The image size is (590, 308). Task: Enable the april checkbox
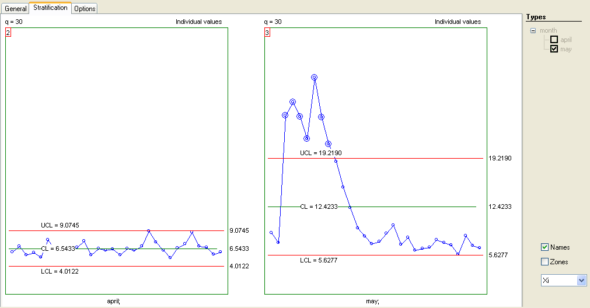pyautogui.click(x=554, y=40)
